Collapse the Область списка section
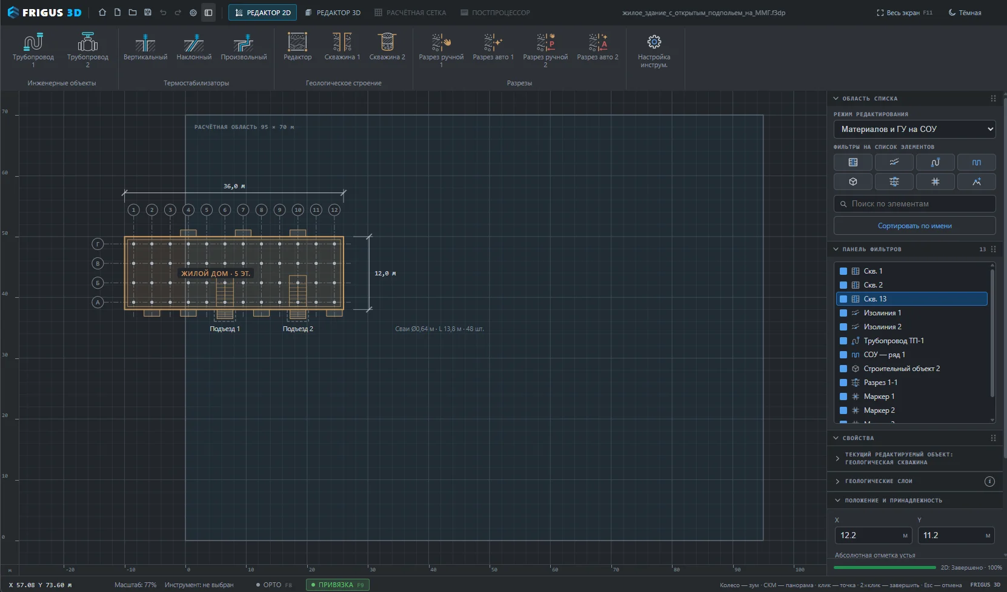This screenshot has width=1007, height=592. [x=836, y=99]
